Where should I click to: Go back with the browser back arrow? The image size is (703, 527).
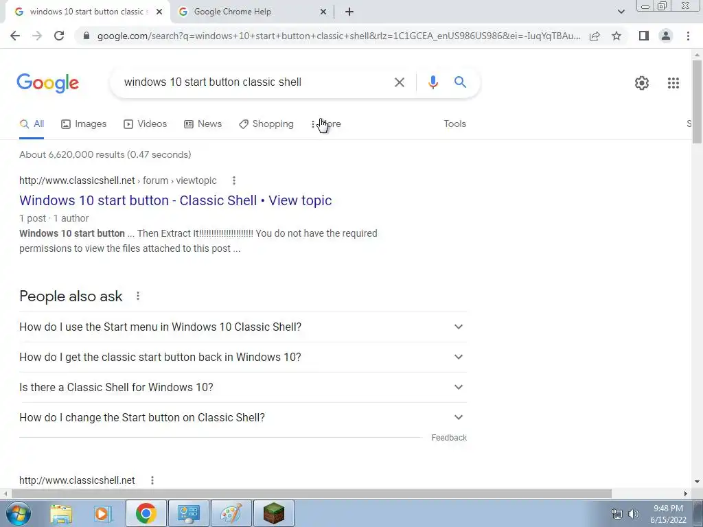[x=15, y=36]
